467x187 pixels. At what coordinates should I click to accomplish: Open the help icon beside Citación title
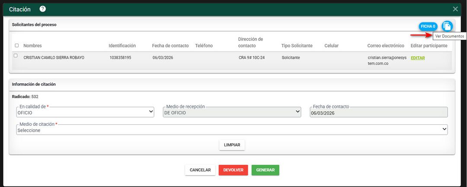pos(42,9)
